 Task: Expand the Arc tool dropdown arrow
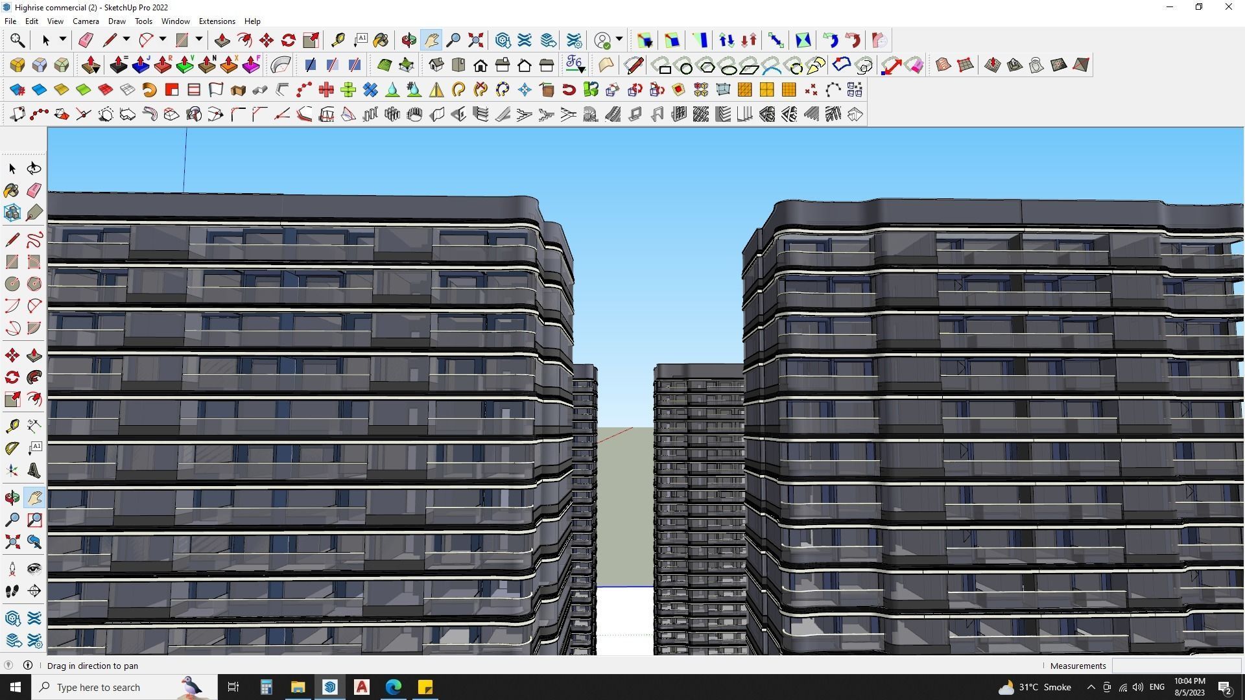tap(163, 40)
